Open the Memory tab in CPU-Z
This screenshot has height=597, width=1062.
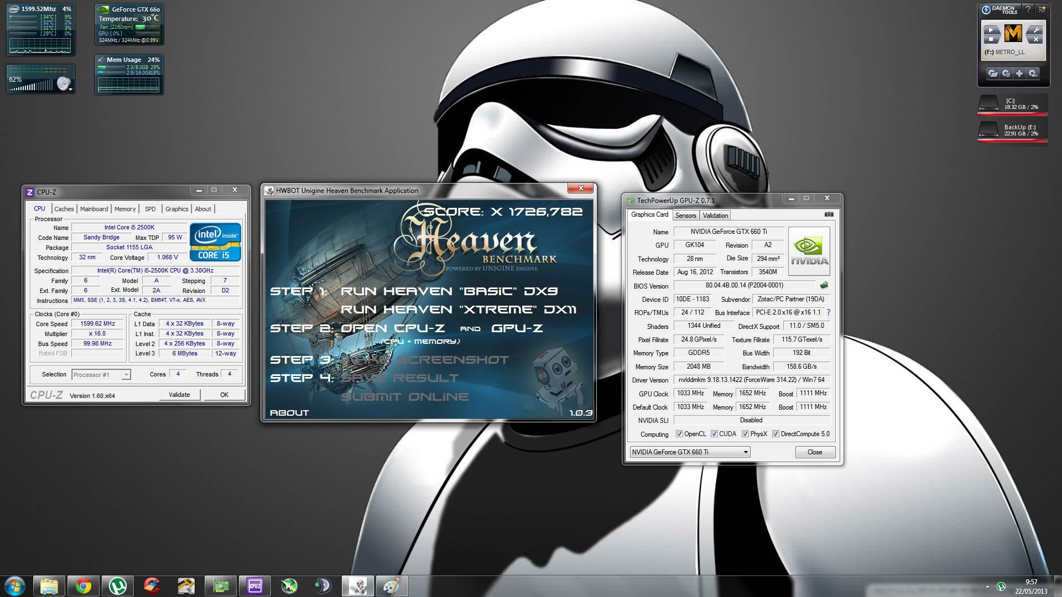coord(125,209)
